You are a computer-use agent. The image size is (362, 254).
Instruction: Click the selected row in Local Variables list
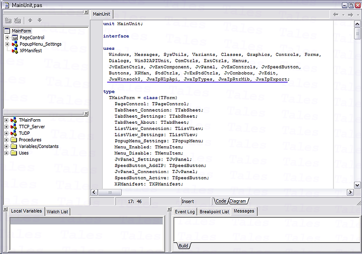pyautogui.click(x=86, y=221)
